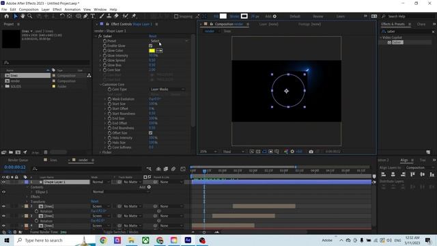Select the Brush tool
437x246 pixels.
[x=102, y=16]
